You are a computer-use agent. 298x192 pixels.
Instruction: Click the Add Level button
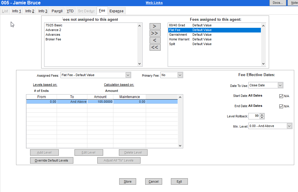[x=44, y=152]
